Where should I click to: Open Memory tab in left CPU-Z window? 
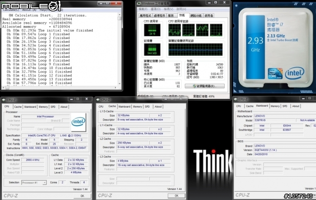tap(43, 107)
